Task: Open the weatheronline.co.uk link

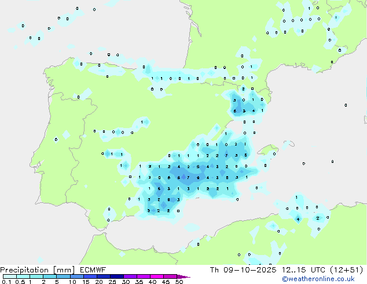Action: [x=318, y=279]
